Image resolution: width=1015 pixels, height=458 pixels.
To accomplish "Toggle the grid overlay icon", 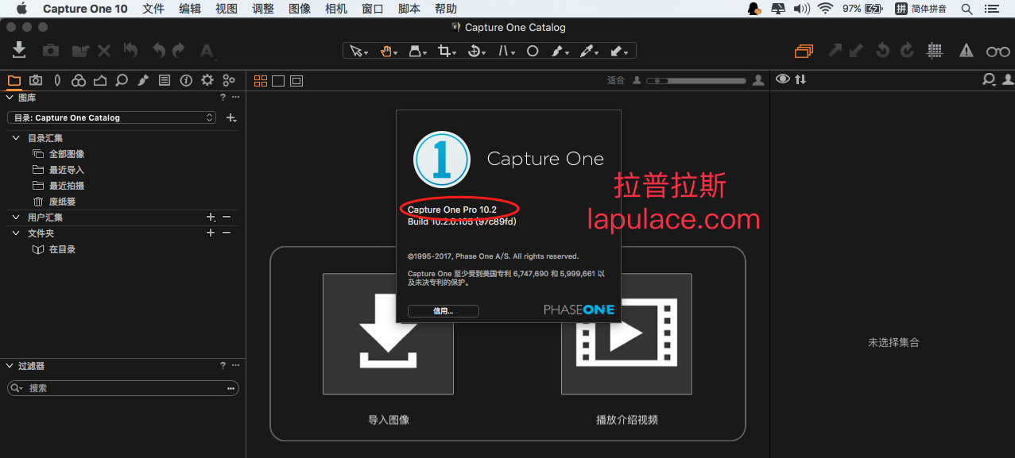I will point(935,50).
